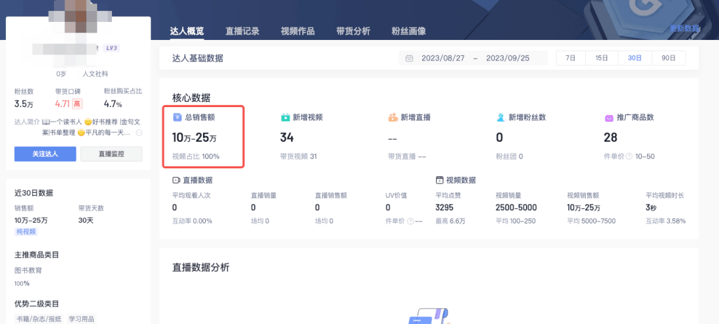Click the 粉丝数 value 3.5万
Screen dimensions: 719x324
click(x=24, y=104)
